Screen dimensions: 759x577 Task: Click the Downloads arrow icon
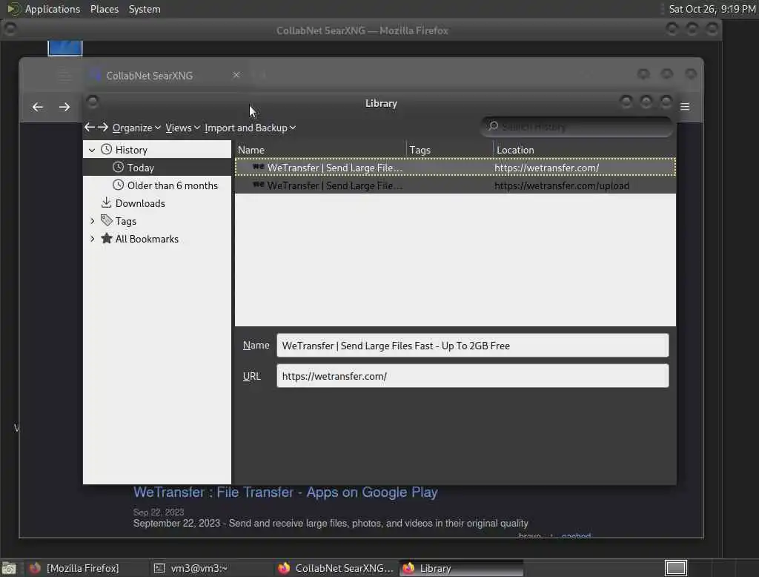(106, 202)
